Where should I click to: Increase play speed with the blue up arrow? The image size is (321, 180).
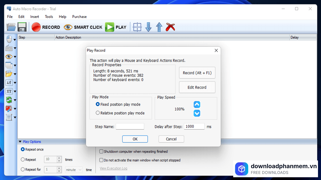(x=197, y=104)
